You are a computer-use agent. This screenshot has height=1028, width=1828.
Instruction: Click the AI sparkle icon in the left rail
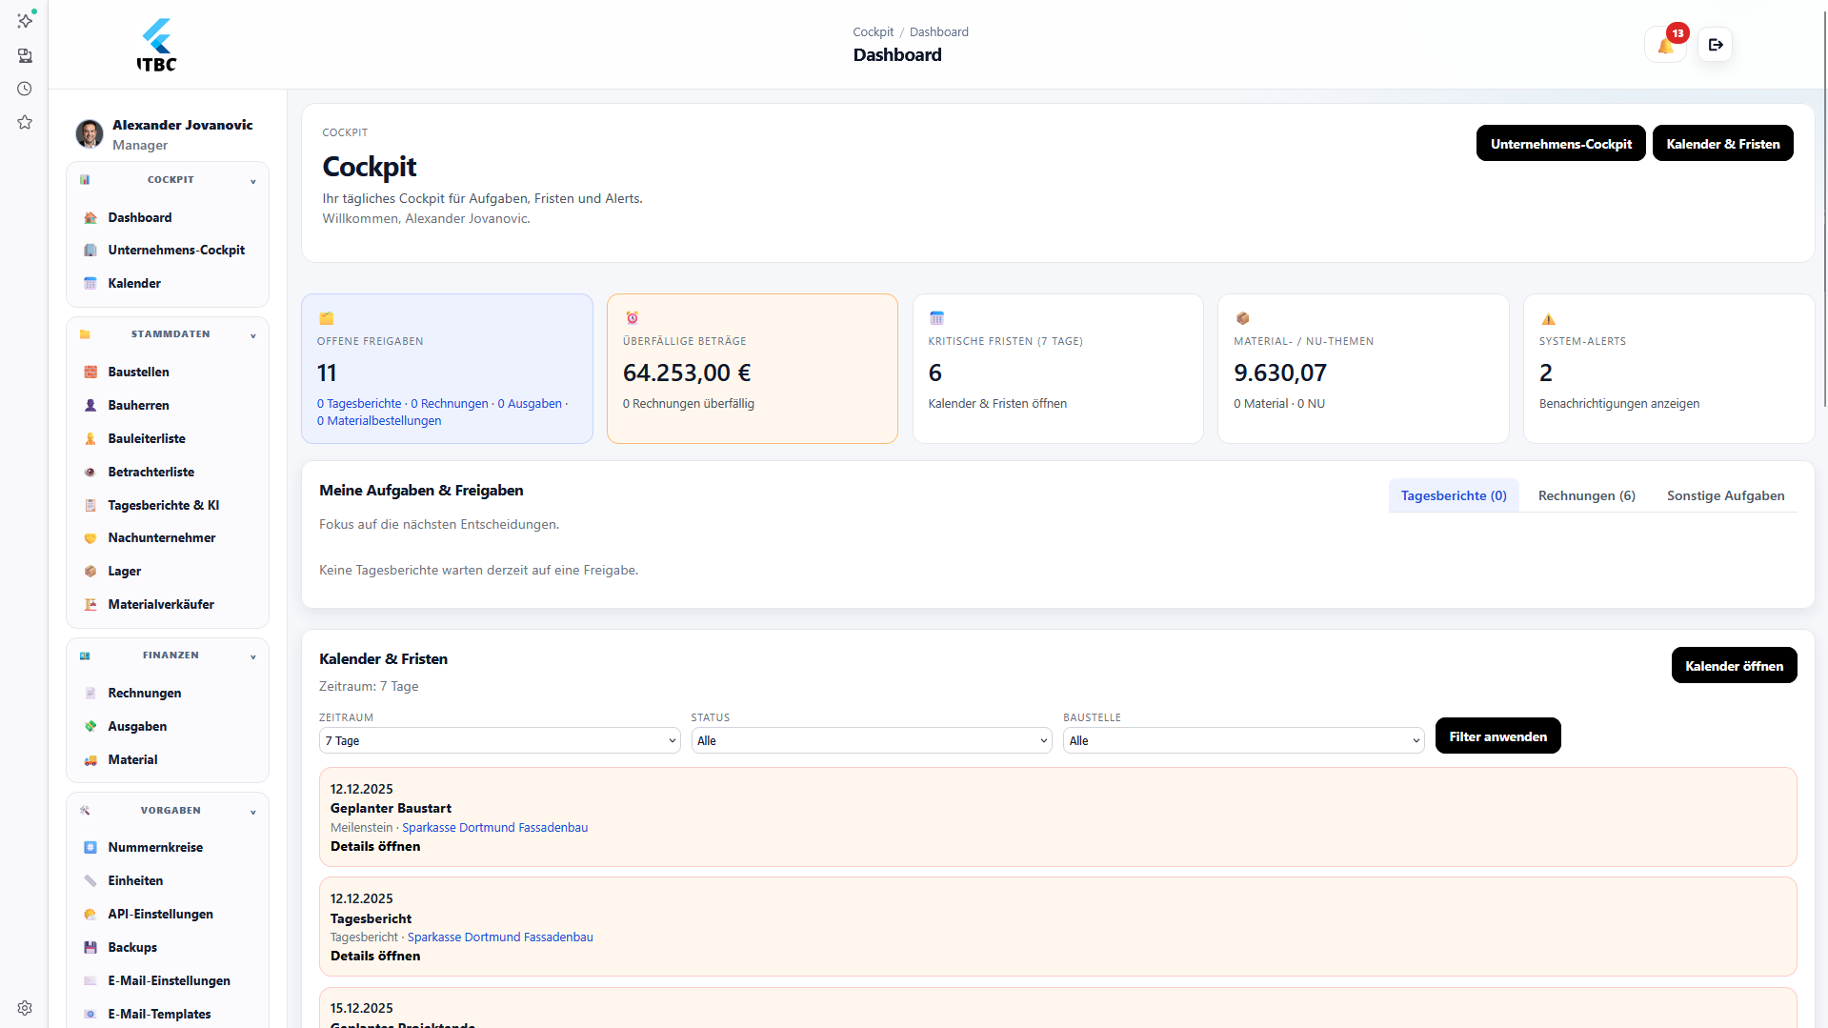tap(25, 20)
